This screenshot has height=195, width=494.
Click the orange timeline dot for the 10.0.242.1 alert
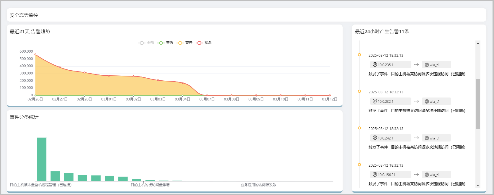tap(359, 128)
